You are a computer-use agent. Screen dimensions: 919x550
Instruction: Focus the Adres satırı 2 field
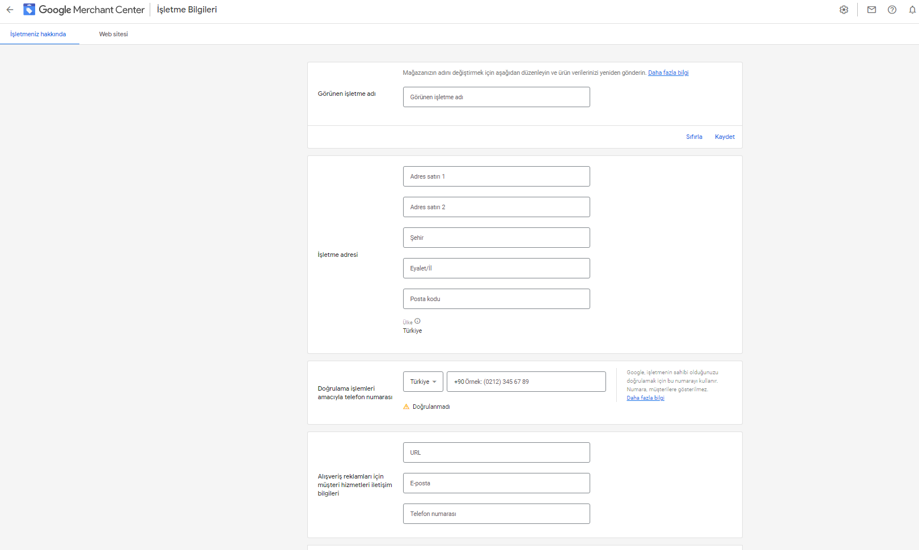click(496, 207)
